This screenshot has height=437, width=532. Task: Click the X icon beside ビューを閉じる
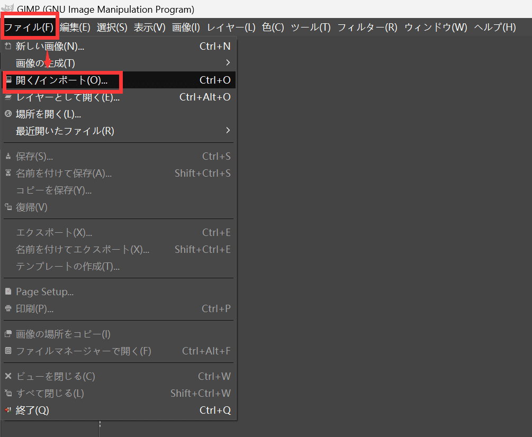pyautogui.click(x=8, y=376)
